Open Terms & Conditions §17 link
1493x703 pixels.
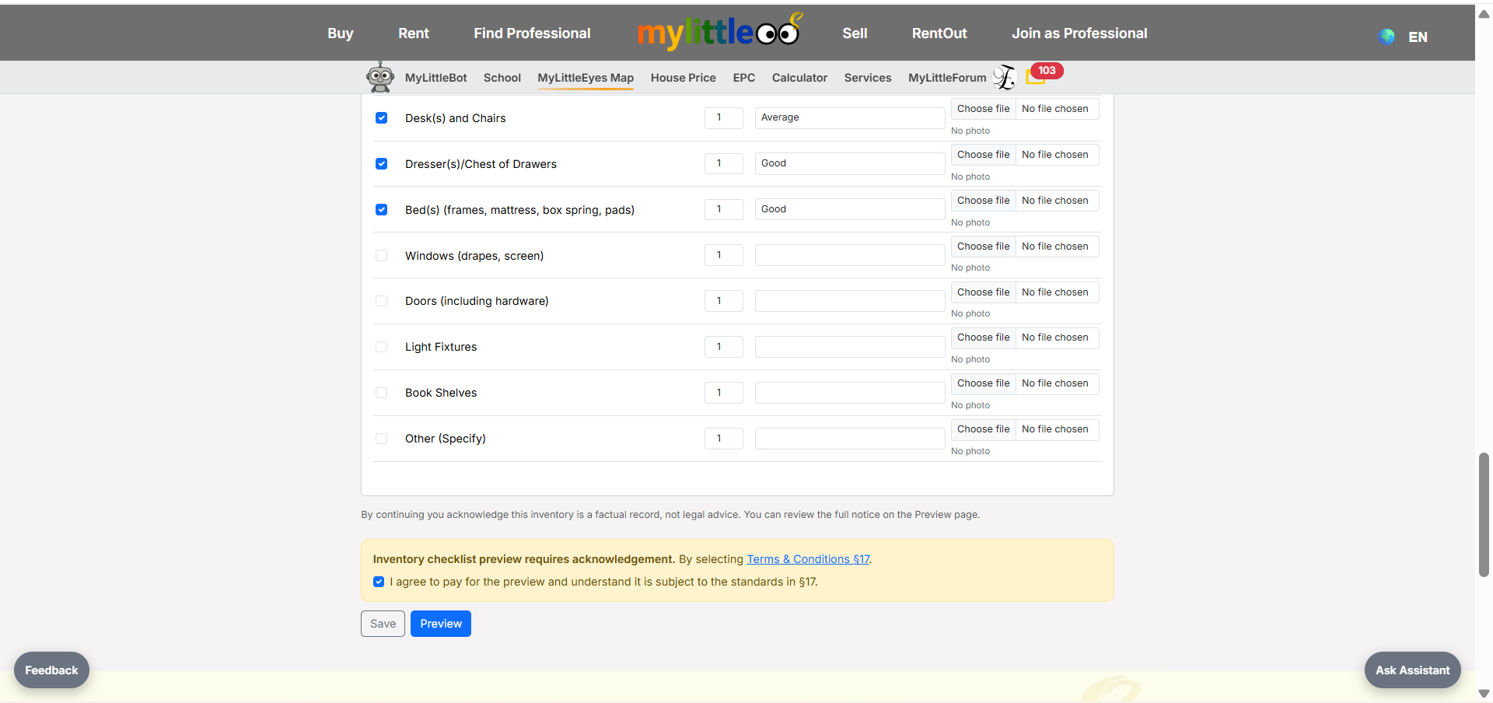[808, 559]
